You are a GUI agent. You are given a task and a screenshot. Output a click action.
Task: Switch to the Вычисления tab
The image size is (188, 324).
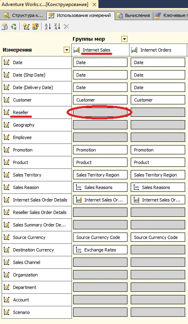134,15
